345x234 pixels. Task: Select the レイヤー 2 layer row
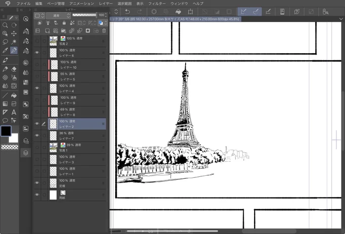click(70, 124)
